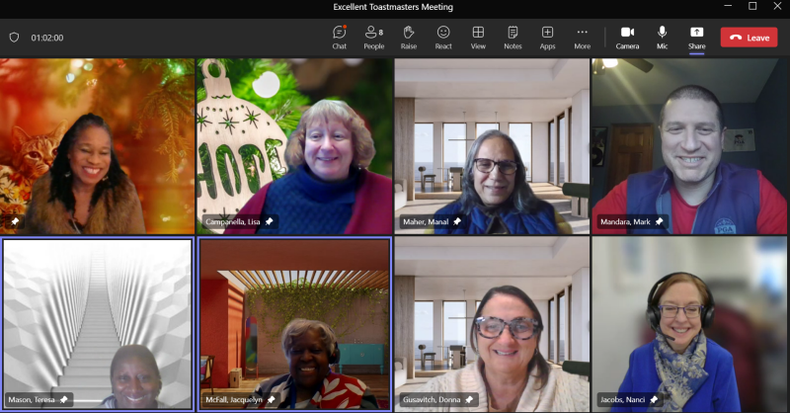Change the meeting View layout
The height and width of the screenshot is (413, 790).
[x=478, y=38]
